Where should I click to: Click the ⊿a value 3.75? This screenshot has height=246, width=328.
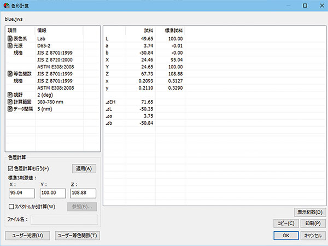(148, 116)
